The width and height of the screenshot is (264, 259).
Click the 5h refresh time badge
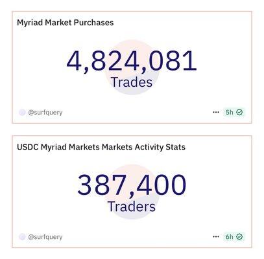pyautogui.click(x=234, y=112)
